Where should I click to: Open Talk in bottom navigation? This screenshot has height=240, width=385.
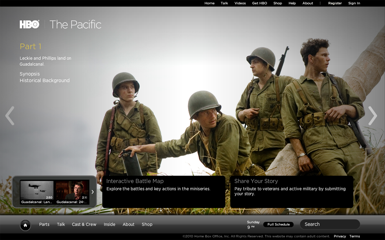[x=61, y=224]
